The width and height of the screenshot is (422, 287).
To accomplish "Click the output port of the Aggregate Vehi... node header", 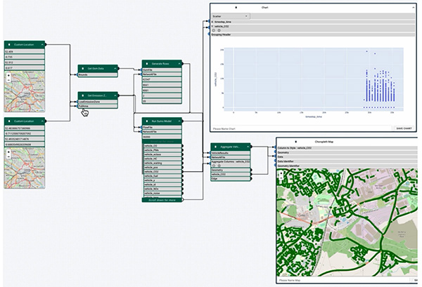I will [251, 147].
